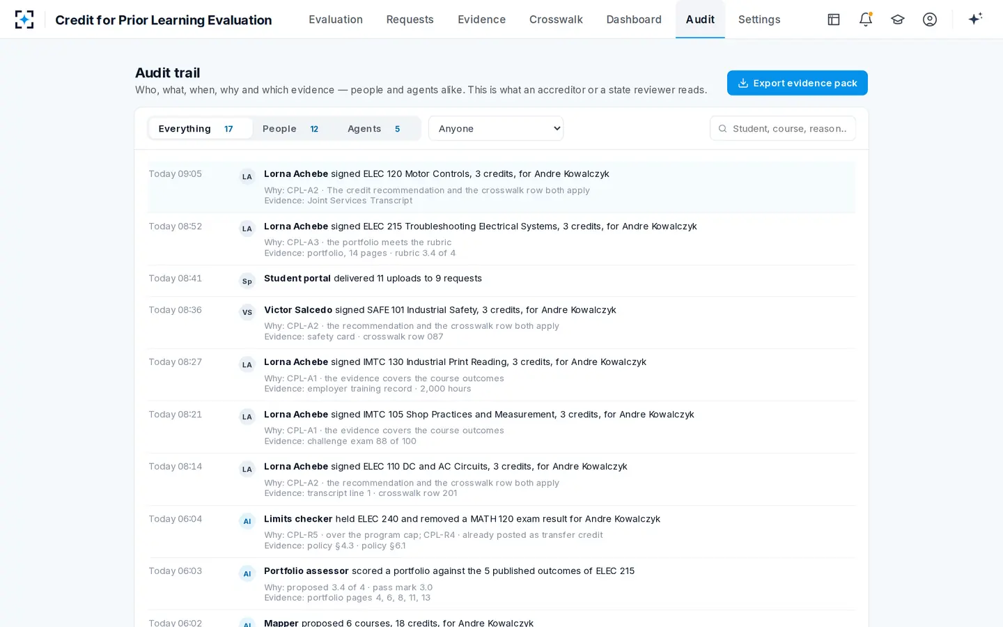Go to the Settings tab
Screen dimensions: 1003x627
759,20
